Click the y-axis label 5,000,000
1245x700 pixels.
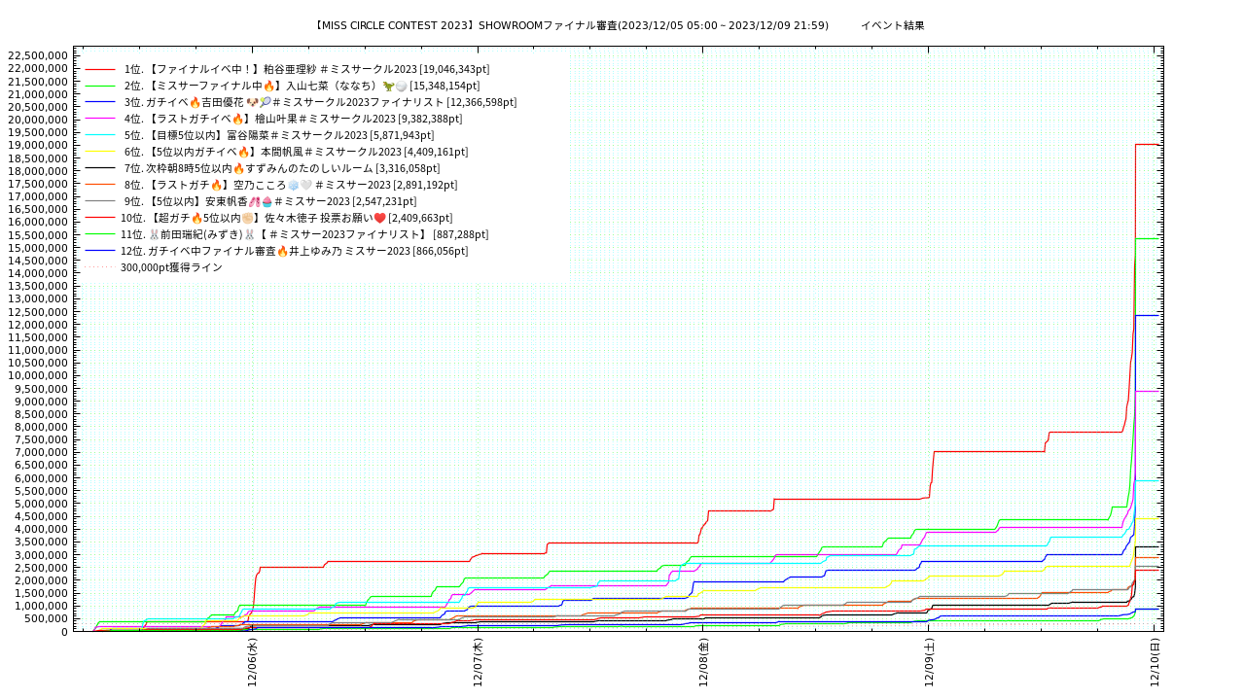(x=41, y=504)
